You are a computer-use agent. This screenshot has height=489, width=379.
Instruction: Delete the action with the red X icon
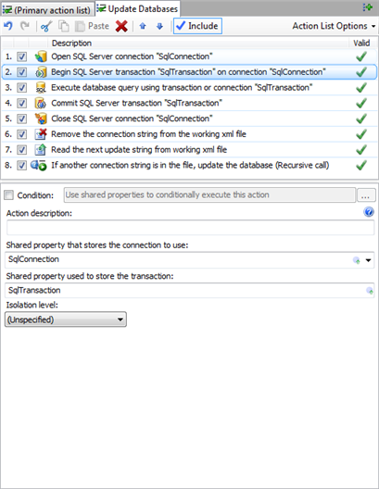tap(121, 26)
